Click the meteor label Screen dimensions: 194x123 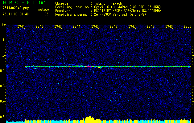[x=44, y=10]
